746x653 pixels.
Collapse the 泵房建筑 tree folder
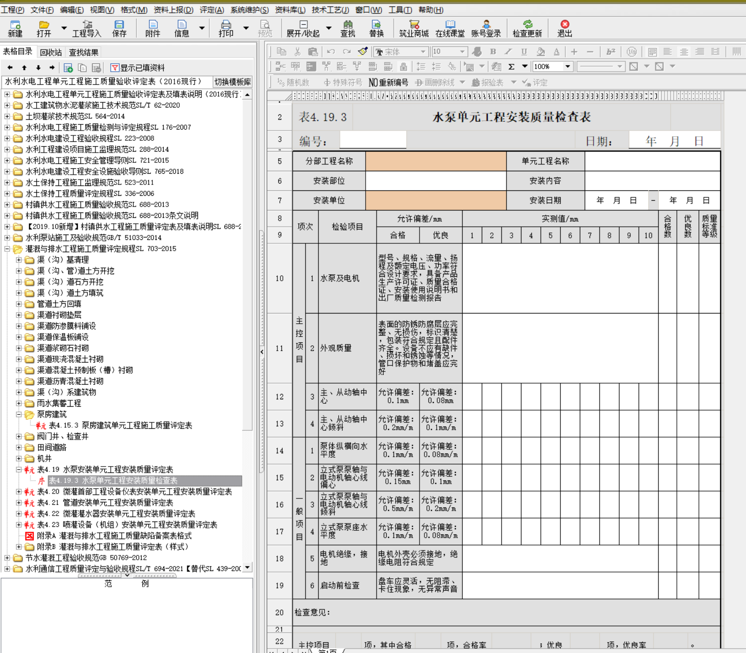pos(19,415)
